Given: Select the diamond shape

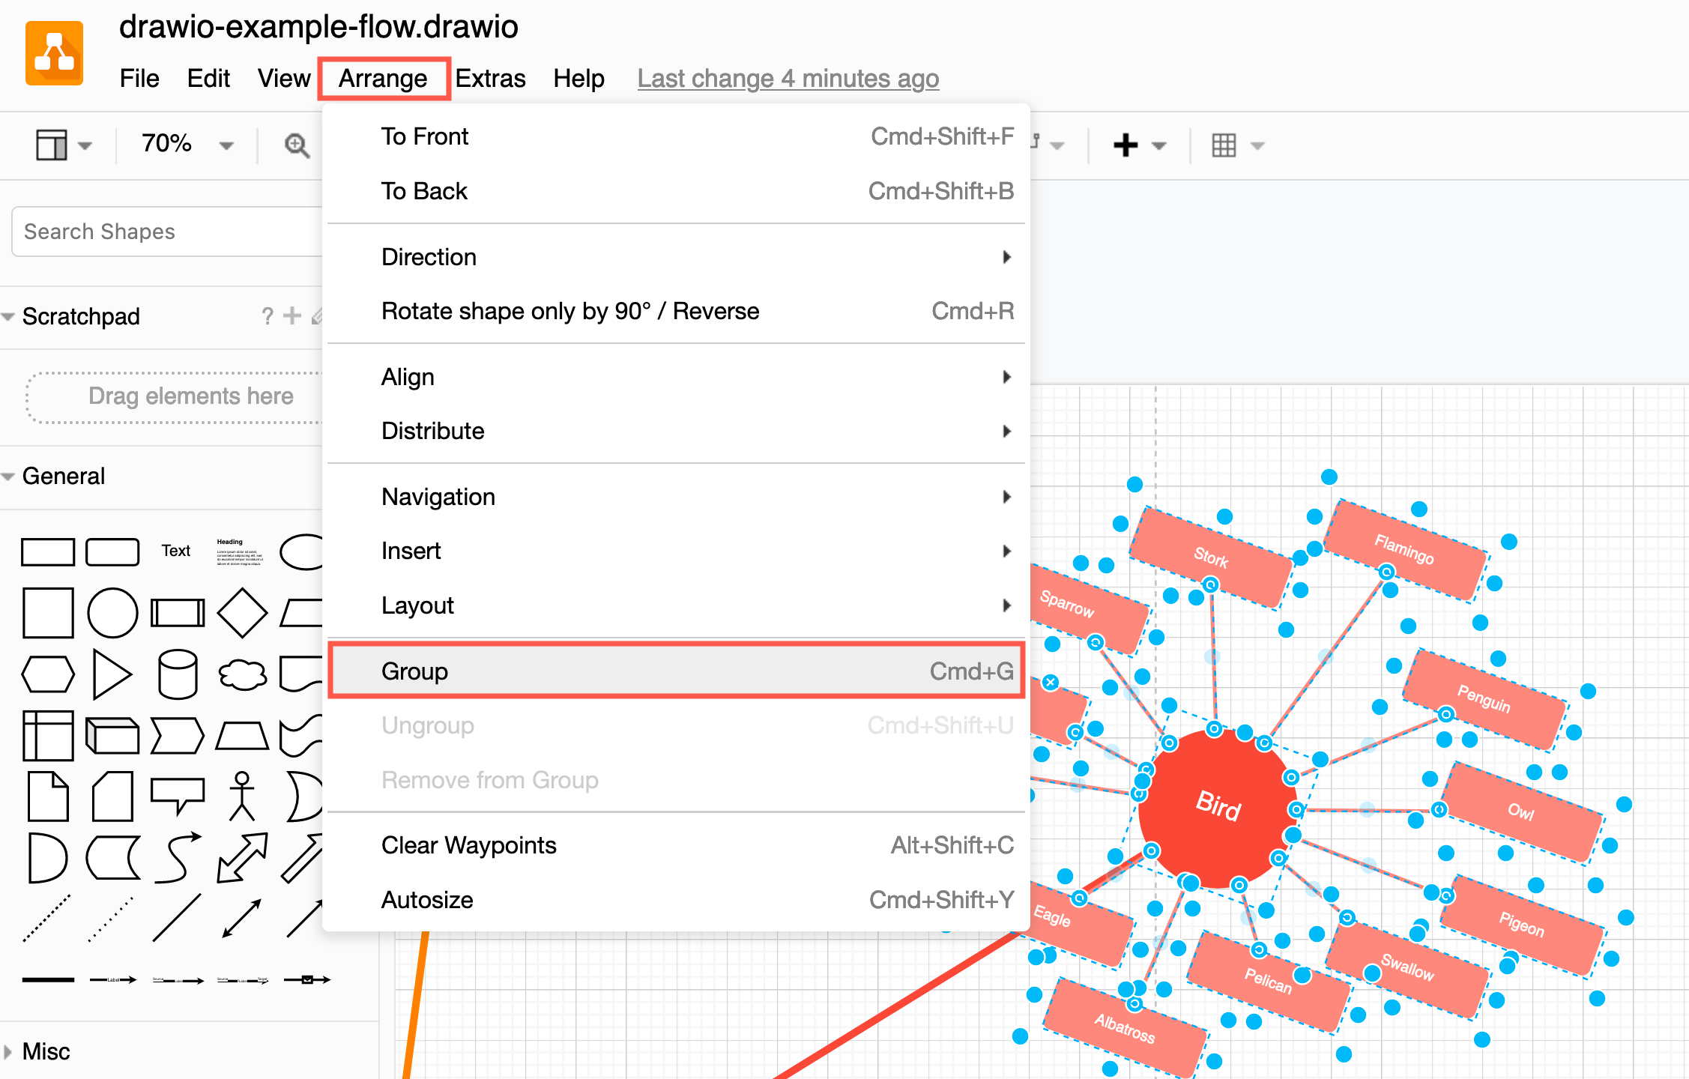Looking at the screenshot, I should click(242, 612).
